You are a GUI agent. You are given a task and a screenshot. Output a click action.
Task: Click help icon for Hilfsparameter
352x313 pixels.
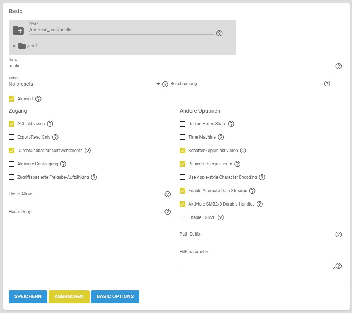(339, 266)
